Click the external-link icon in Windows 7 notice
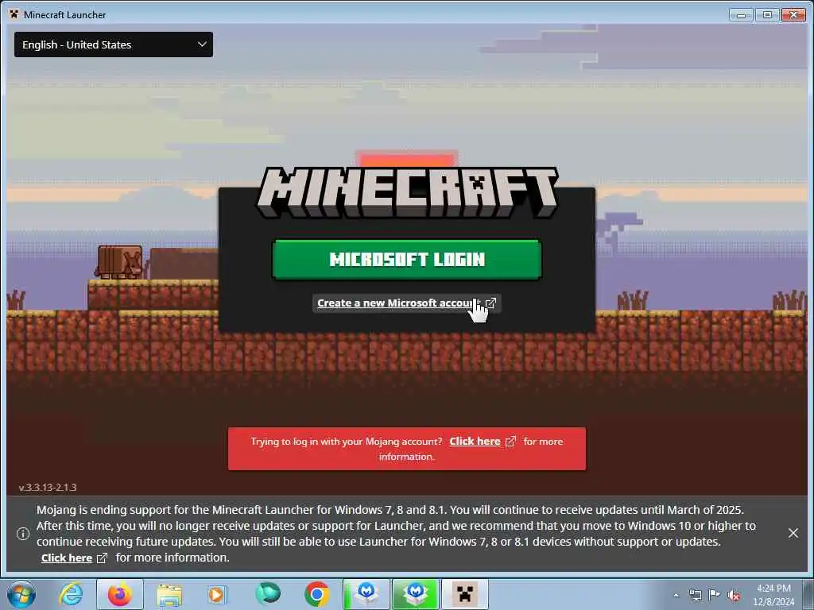814x610 pixels. pyautogui.click(x=103, y=558)
